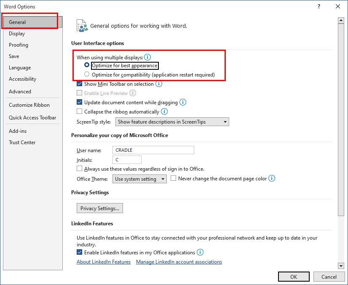
Task: Open Manage LinkedIn account associations link
Action: pos(179,262)
